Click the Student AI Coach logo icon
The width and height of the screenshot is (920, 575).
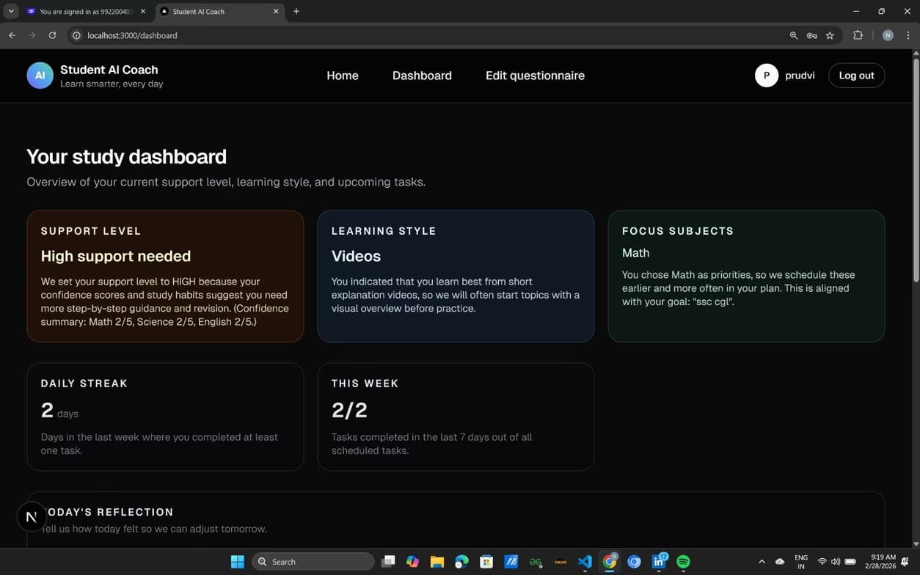point(40,76)
